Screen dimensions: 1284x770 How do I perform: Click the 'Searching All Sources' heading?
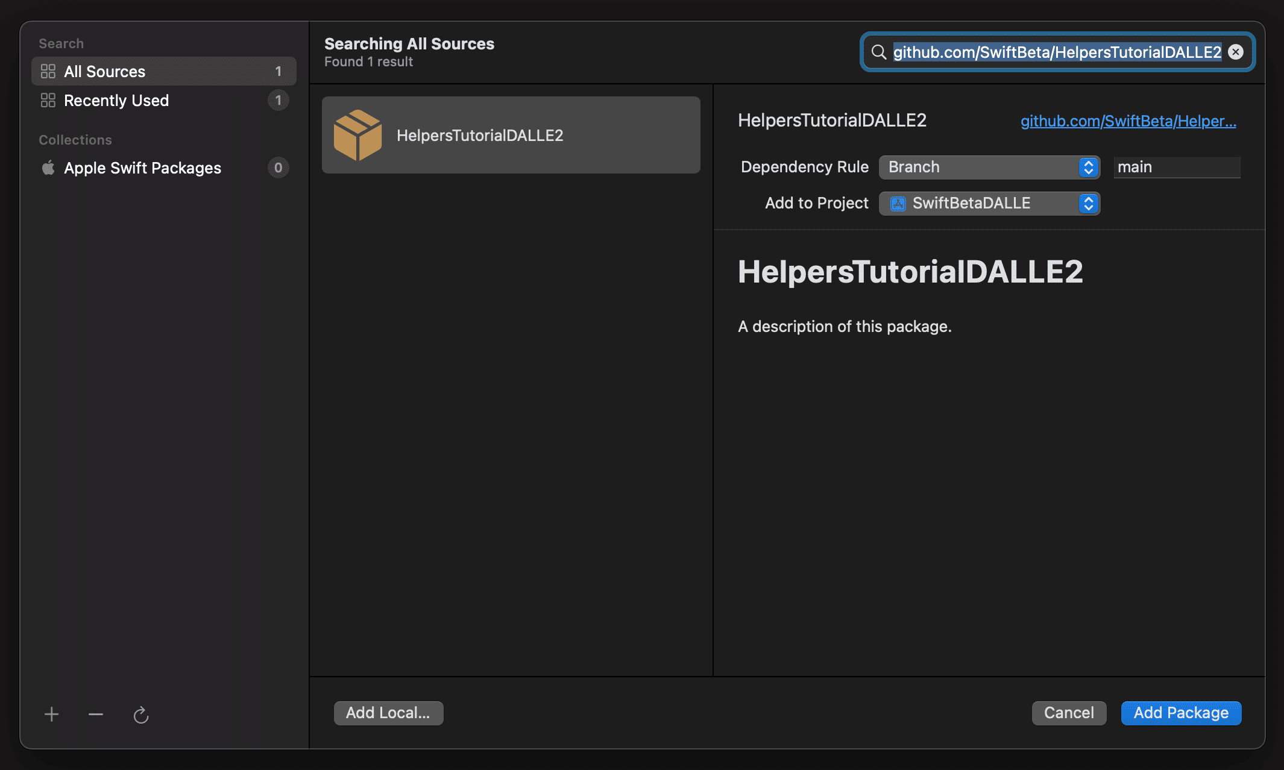(409, 43)
